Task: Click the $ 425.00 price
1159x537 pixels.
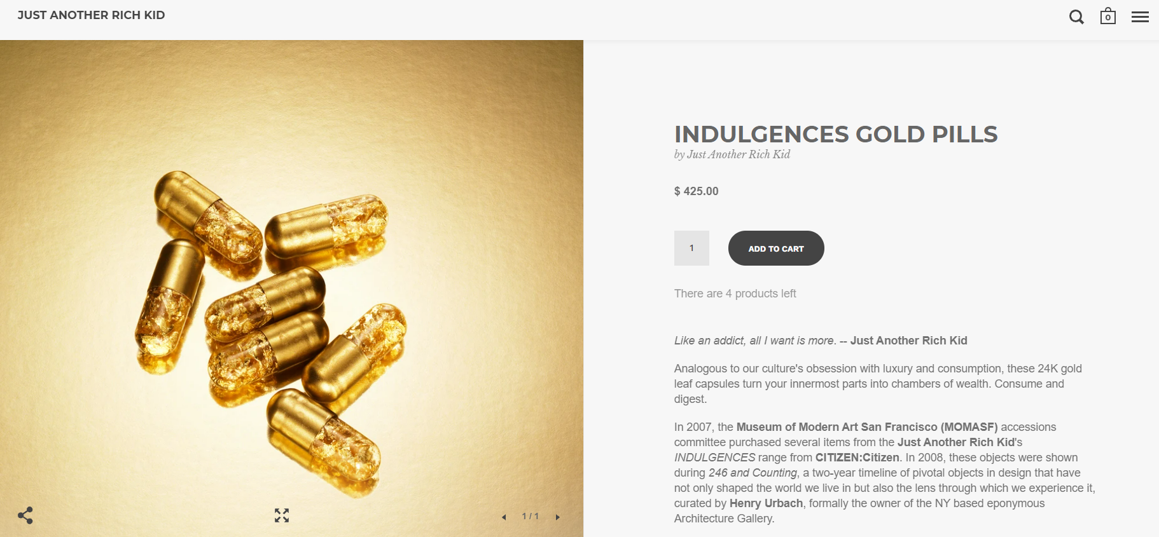Action: pyautogui.click(x=697, y=191)
